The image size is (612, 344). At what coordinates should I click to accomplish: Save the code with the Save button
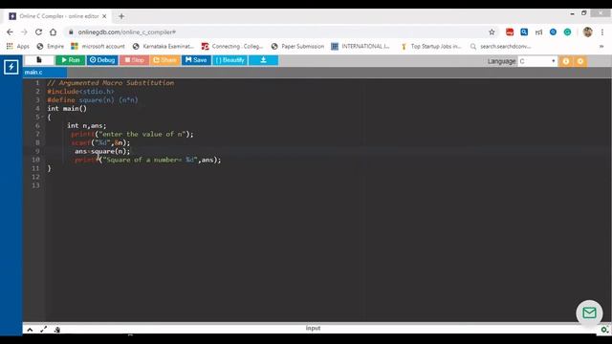196,60
